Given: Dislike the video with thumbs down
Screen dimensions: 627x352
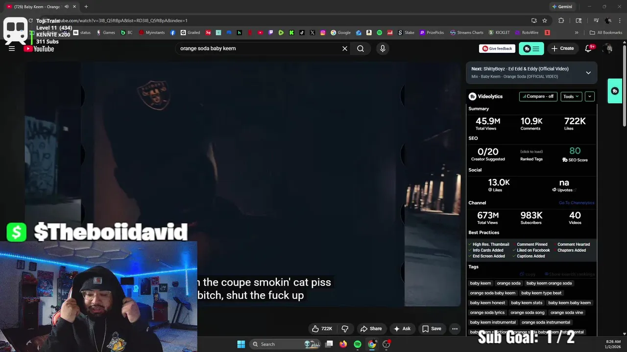Looking at the screenshot, I should tap(345, 329).
